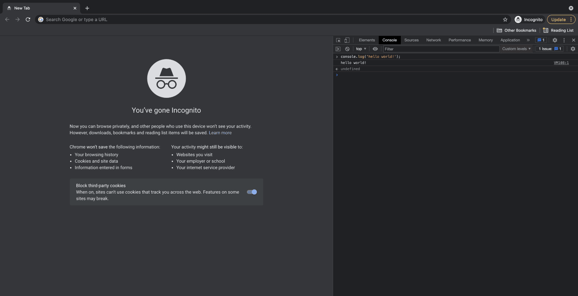Switch to the Elements tab
The height and width of the screenshot is (296, 578).
tap(367, 40)
